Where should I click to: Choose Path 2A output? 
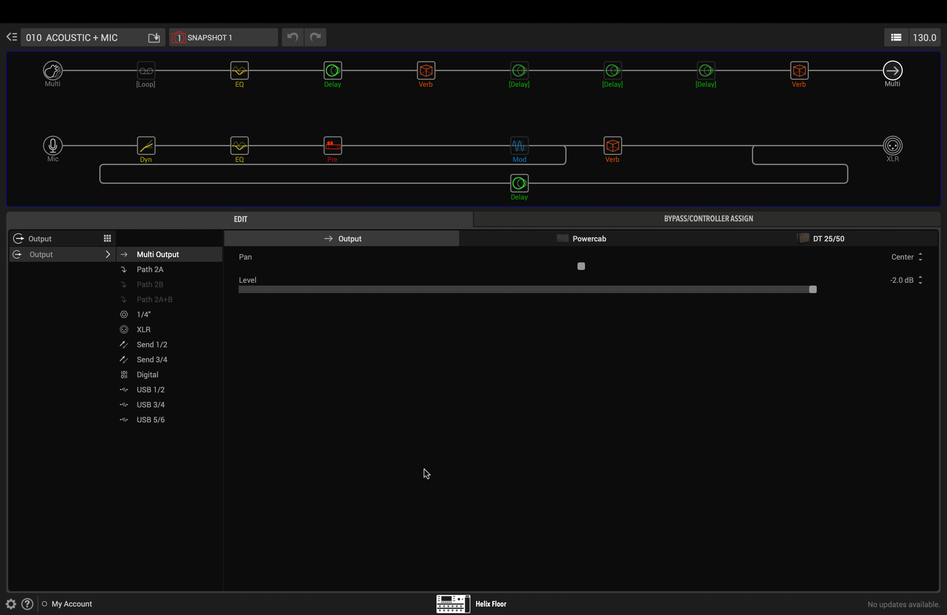coord(169,269)
